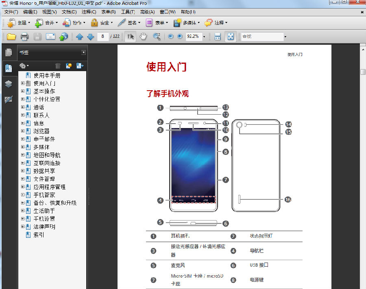Activate the Zoom marquee tool
This screenshot has height=289, width=366.
pyautogui.click(x=157, y=36)
